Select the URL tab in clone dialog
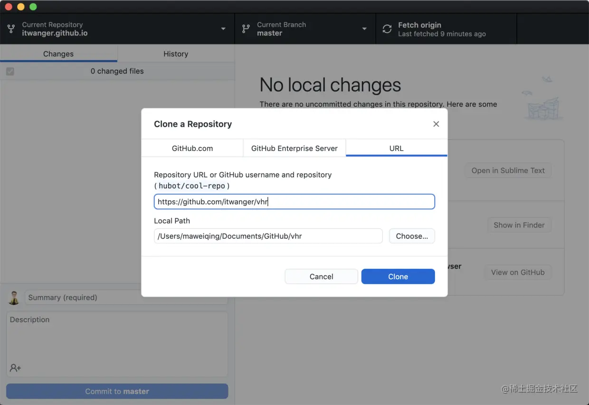 [x=397, y=148]
